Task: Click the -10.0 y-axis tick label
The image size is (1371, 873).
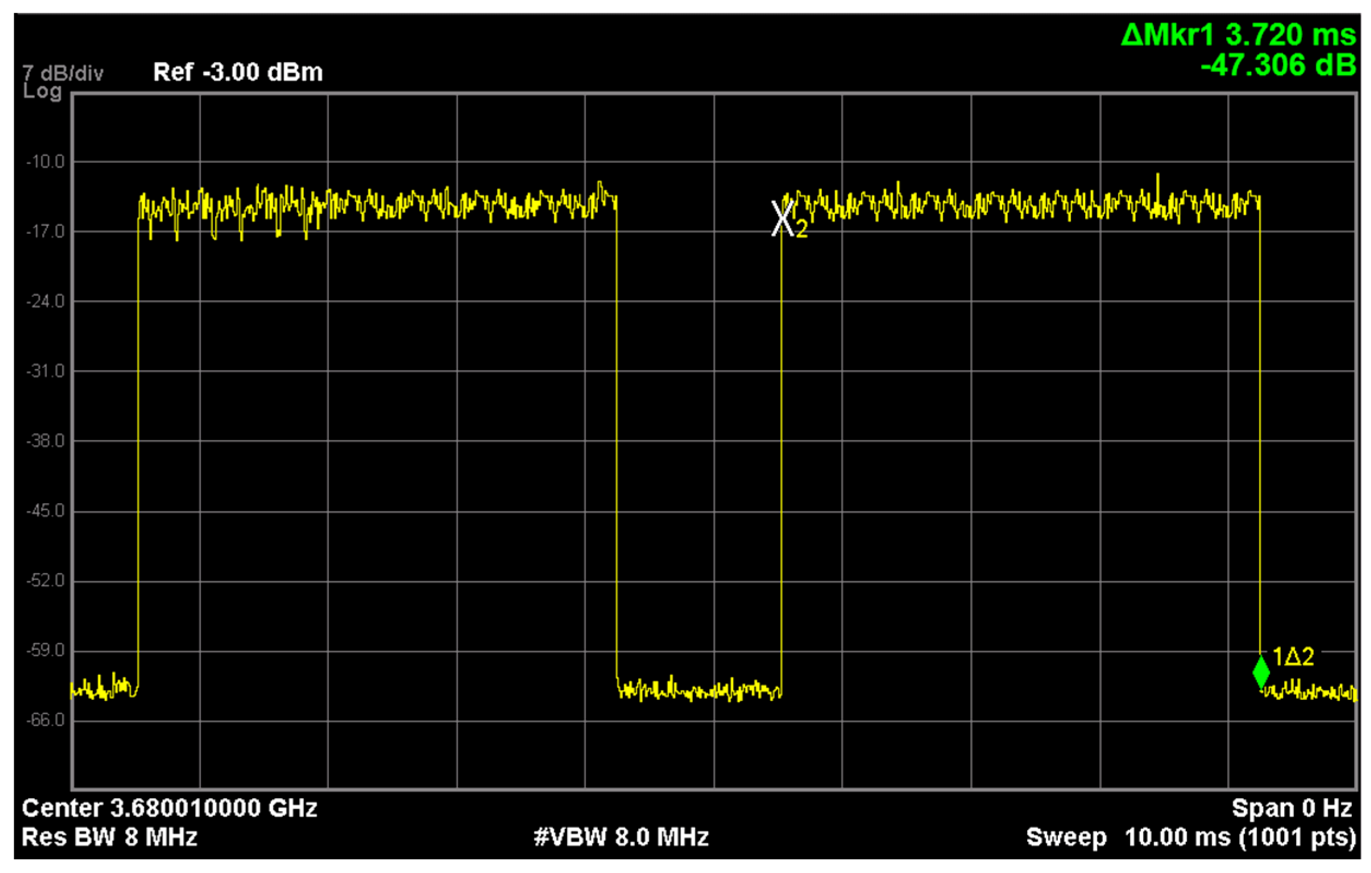Action: (45, 162)
